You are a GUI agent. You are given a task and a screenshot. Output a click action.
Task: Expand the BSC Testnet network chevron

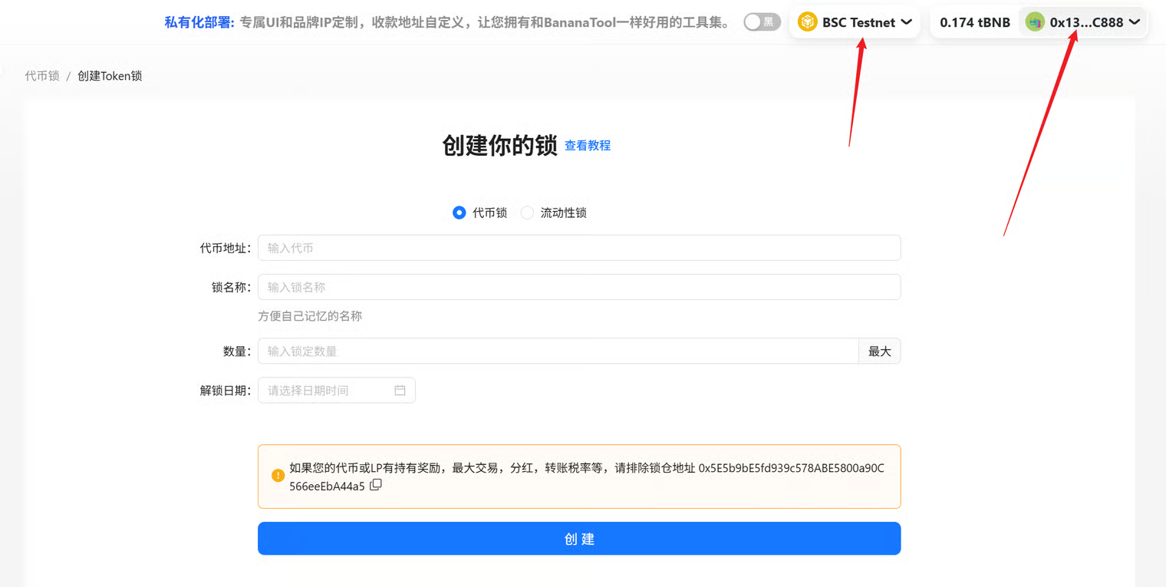[x=906, y=22]
